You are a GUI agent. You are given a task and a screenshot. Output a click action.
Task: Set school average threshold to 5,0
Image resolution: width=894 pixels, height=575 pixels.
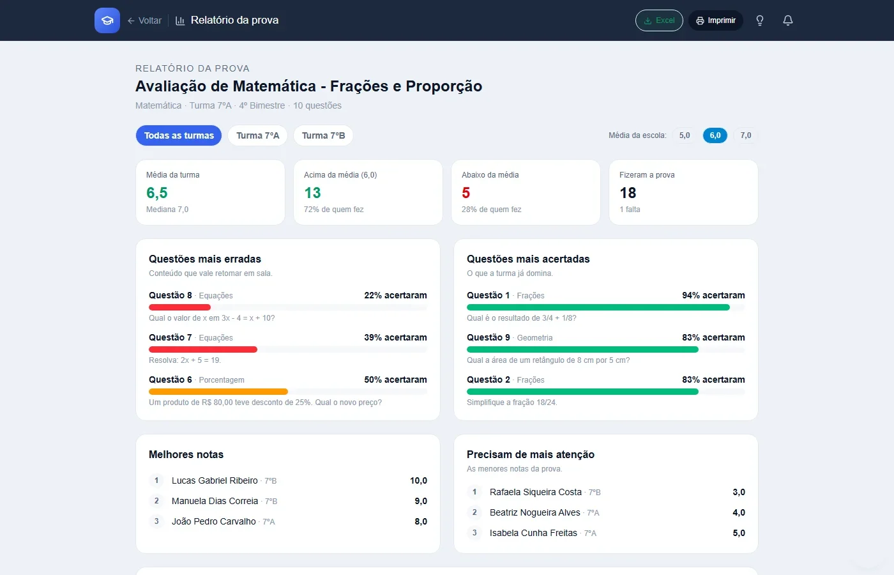coord(685,135)
